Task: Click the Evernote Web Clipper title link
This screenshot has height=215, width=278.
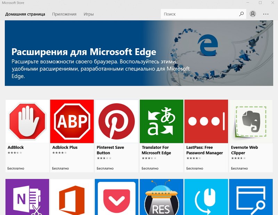Action: [244, 150]
